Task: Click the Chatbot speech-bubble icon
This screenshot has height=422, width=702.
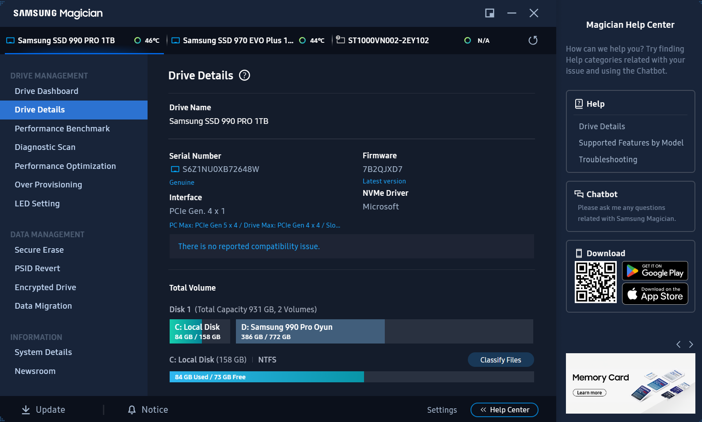Action: pos(579,194)
